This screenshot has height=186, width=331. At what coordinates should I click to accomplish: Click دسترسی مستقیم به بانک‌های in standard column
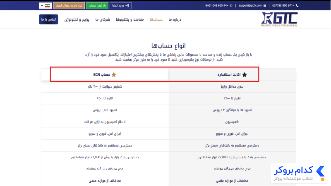click(232, 145)
